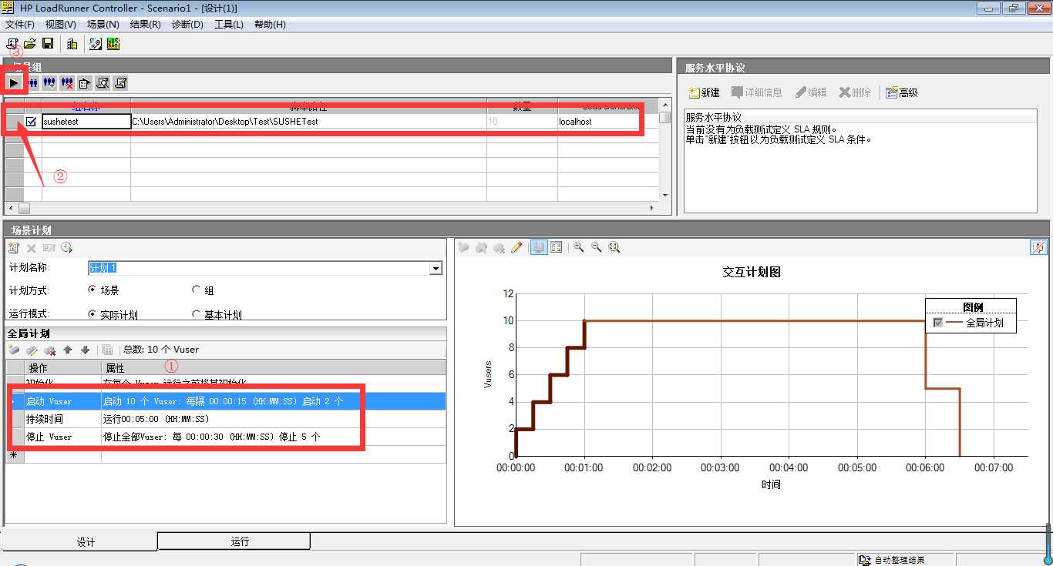Screen dimensions: 1053x566
Task: Click the green analysis chart toolbar icon
Action: (x=113, y=44)
